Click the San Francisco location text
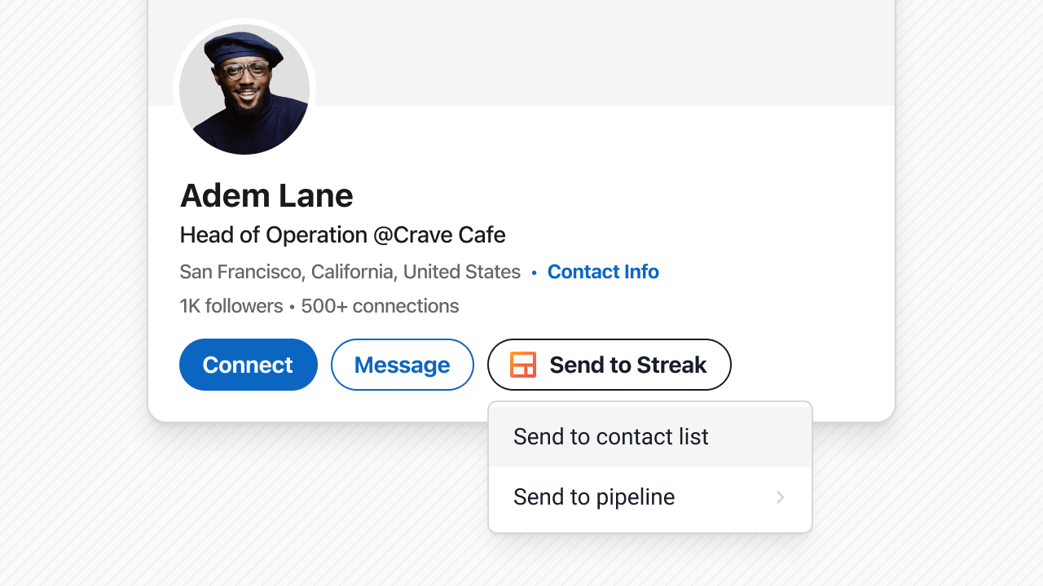The height and width of the screenshot is (586, 1043). (349, 272)
